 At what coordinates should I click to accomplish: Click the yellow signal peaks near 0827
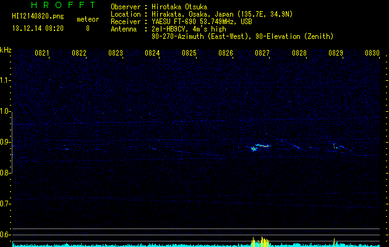coord(260,242)
